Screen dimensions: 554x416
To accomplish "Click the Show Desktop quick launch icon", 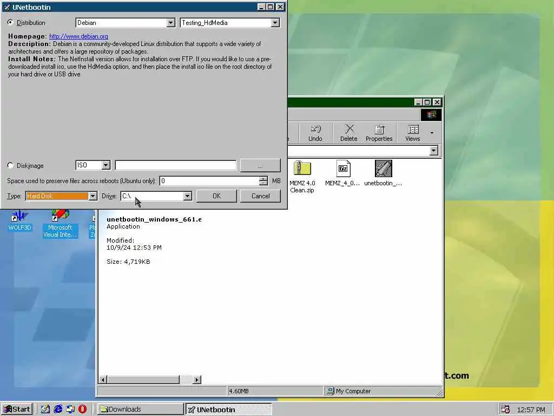I will click(45, 409).
